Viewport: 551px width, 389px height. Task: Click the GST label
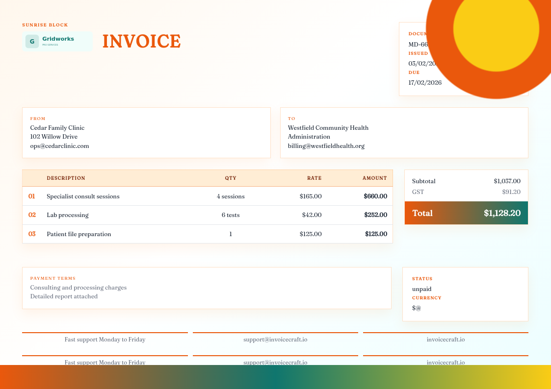pyautogui.click(x=418, y=192)
